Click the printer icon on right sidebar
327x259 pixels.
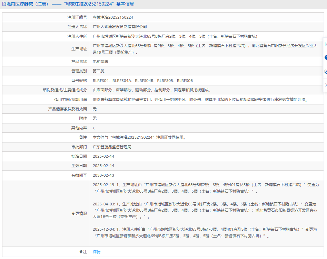326,71
